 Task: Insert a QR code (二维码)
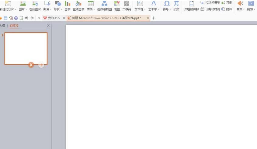[x=127, y=3]
